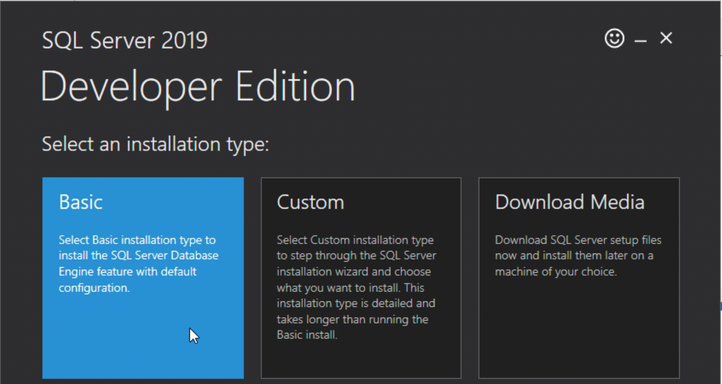Click the 'Developer Edition' heading
722x384 pixels.
coord(197,87)
